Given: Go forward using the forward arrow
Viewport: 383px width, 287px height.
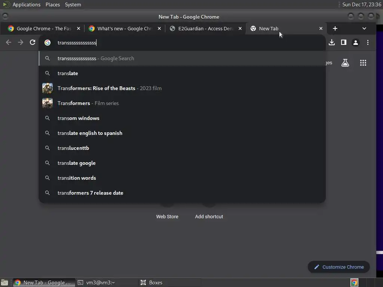Looking at the screenshot, I should (21, 43).
